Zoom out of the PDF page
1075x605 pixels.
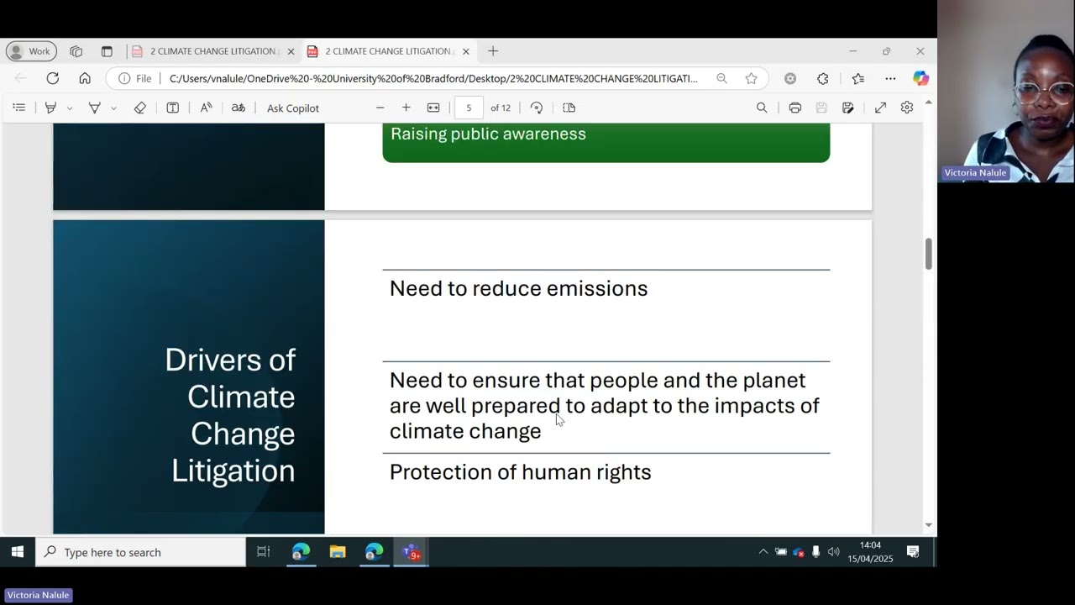380,108
